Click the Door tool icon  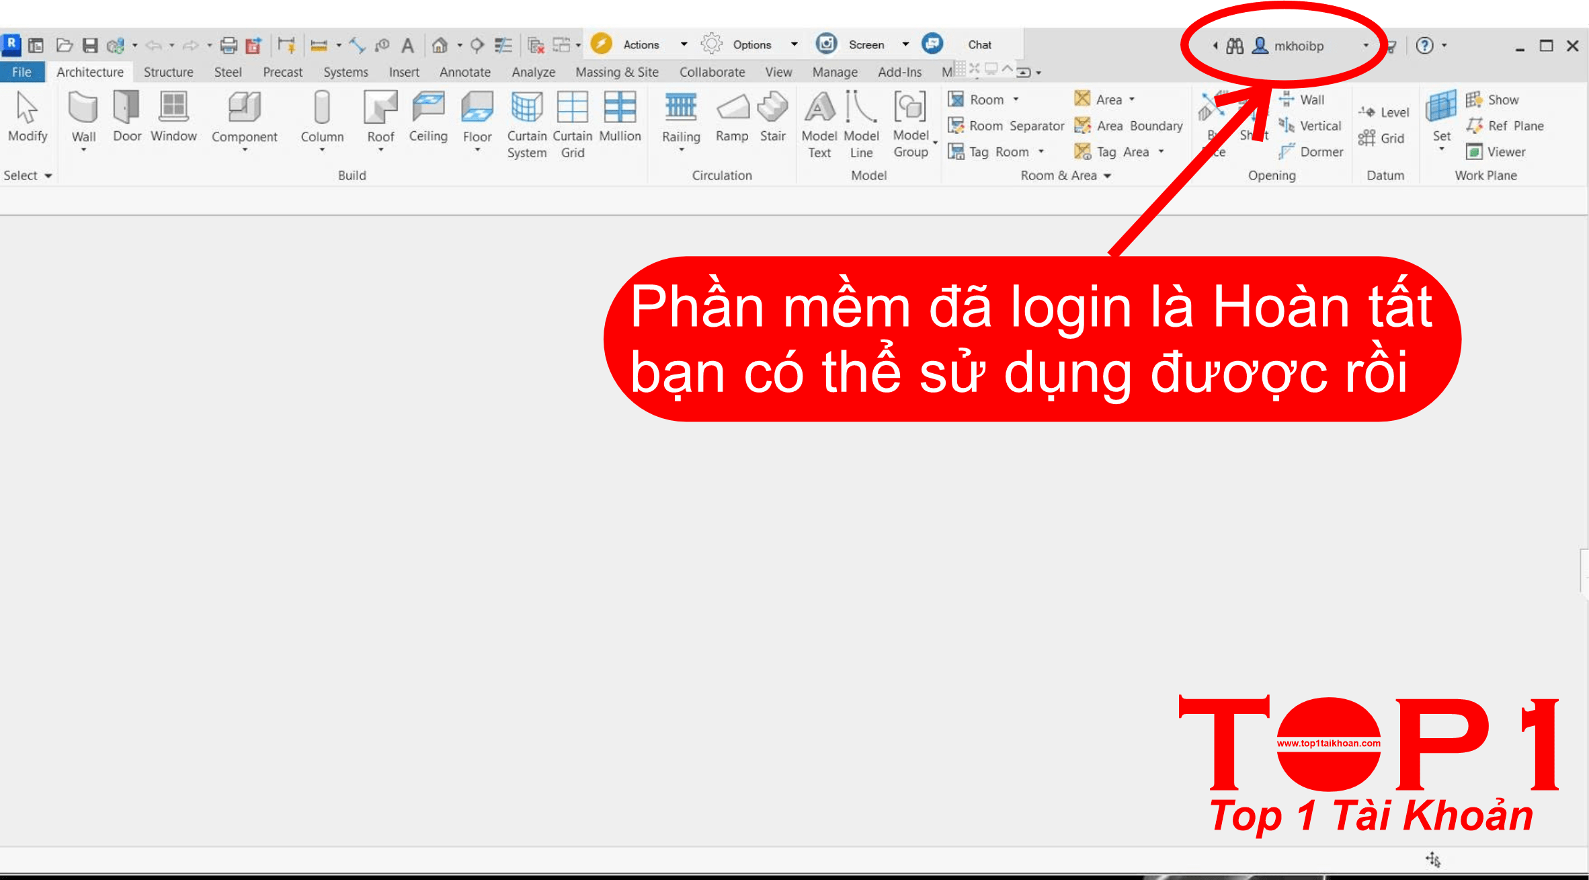126,108
